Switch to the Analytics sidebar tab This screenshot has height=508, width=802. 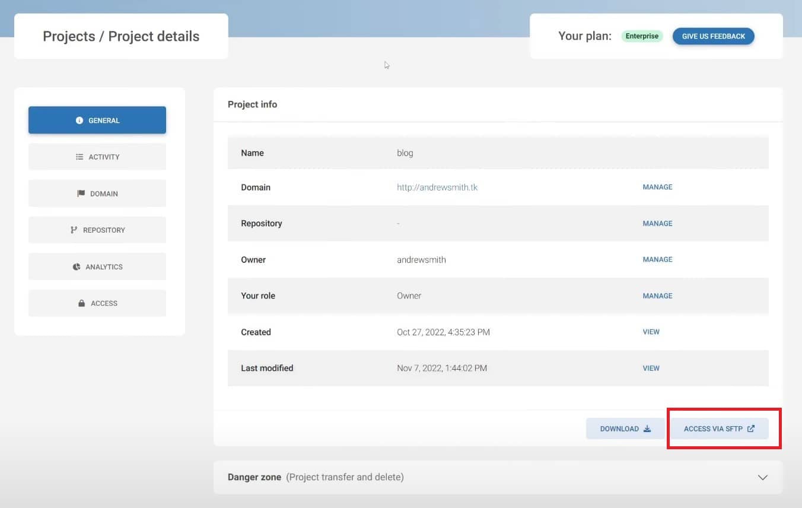[x=97, y=267]
